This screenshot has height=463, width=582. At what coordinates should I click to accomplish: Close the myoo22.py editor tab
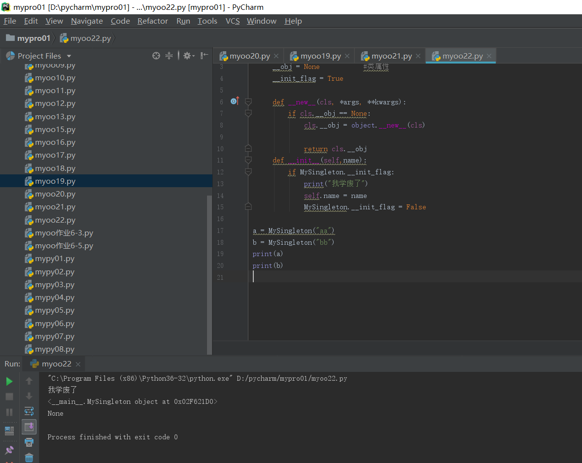pyautogui.click(x=489, y=56)
